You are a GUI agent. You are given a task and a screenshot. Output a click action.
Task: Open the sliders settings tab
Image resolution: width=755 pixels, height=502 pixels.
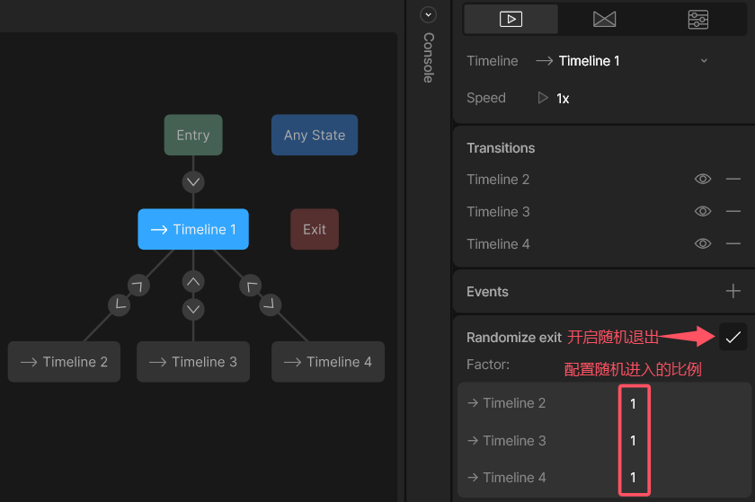[697, 19]
